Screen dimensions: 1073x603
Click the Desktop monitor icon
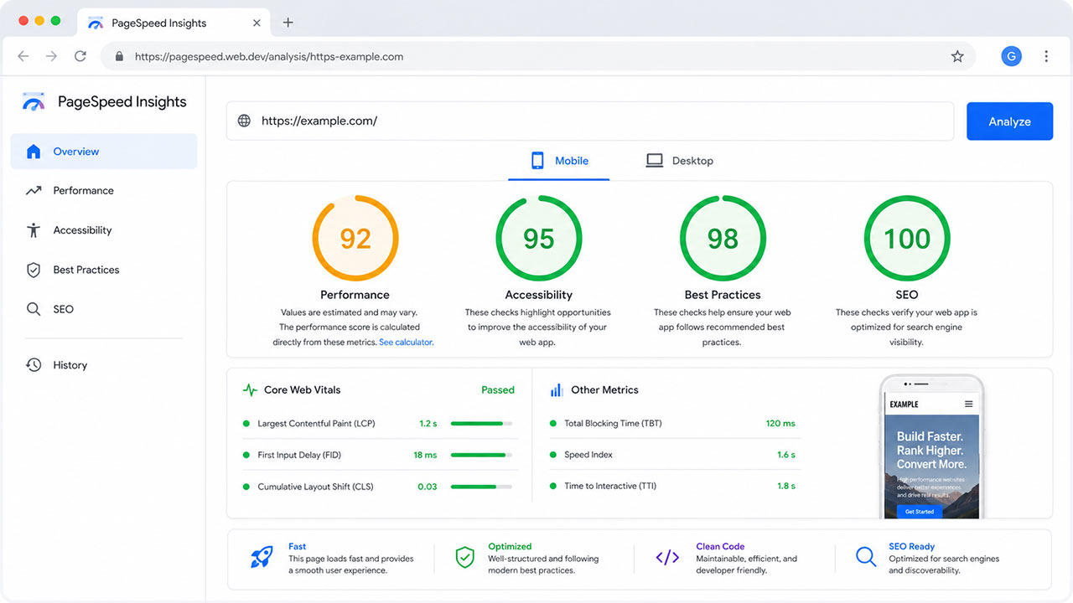pos(655,161)
